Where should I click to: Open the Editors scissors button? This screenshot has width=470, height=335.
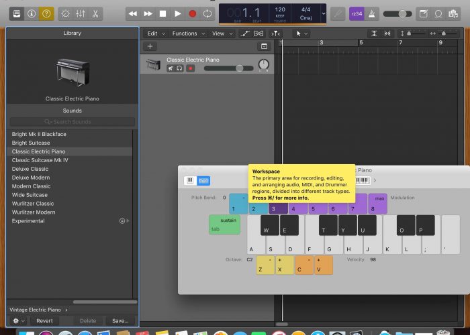95,14
